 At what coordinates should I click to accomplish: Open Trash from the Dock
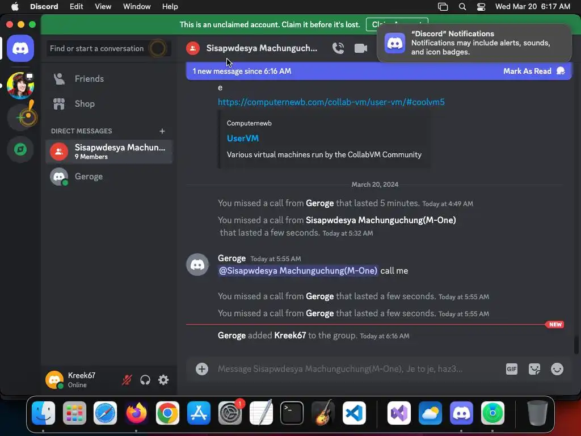pos(537,413)
